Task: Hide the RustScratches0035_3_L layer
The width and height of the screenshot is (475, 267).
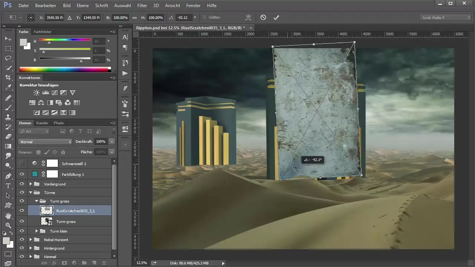Action: click(x=22, y=210)
